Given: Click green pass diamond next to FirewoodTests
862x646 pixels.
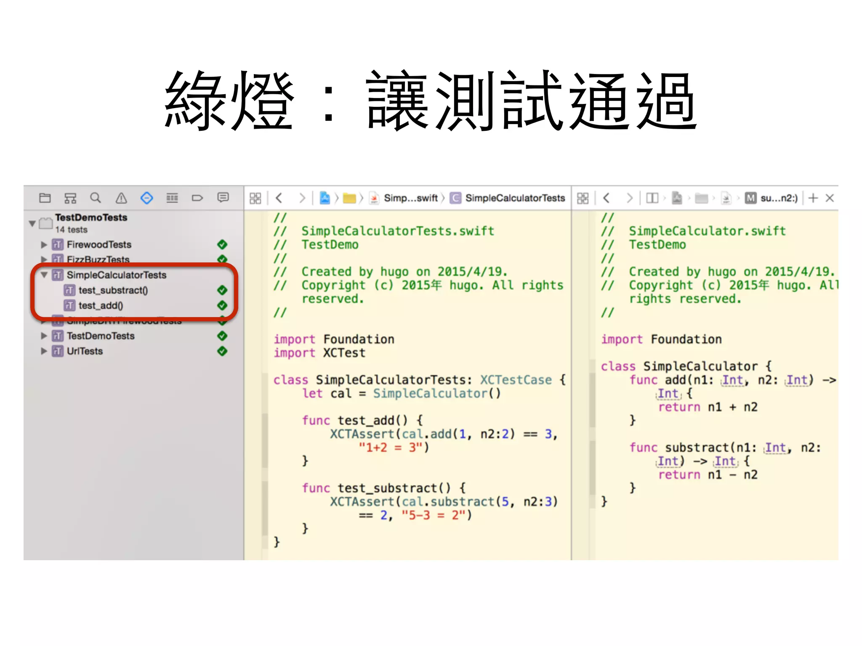Looking at the screenshot, I should tap(222, 244).
